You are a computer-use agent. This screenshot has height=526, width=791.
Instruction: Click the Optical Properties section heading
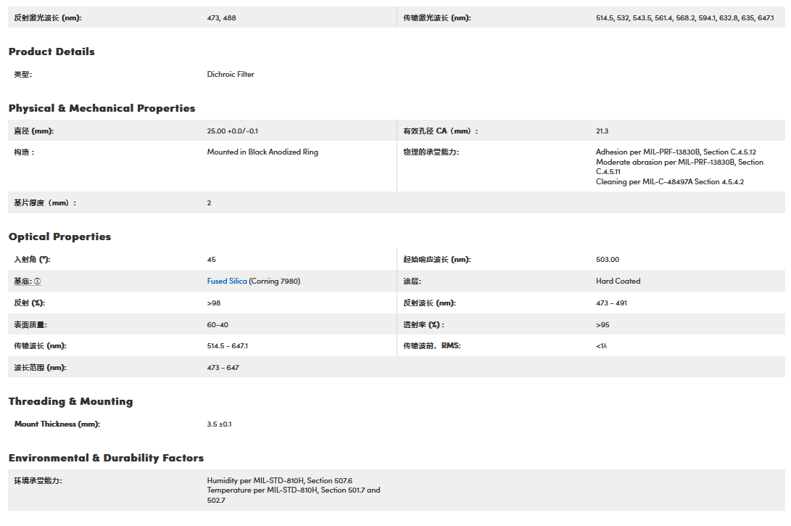coord(59,237)
